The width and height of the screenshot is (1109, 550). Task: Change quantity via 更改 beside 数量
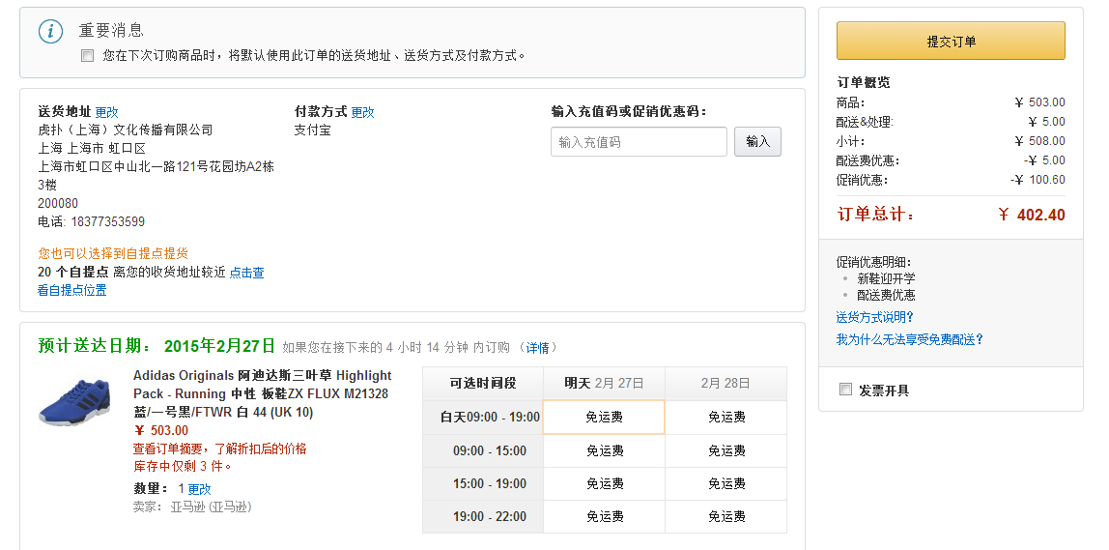click(199, 489)
